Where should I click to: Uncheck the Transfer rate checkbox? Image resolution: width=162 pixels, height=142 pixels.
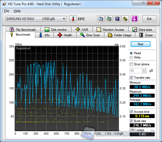point(131,77)
